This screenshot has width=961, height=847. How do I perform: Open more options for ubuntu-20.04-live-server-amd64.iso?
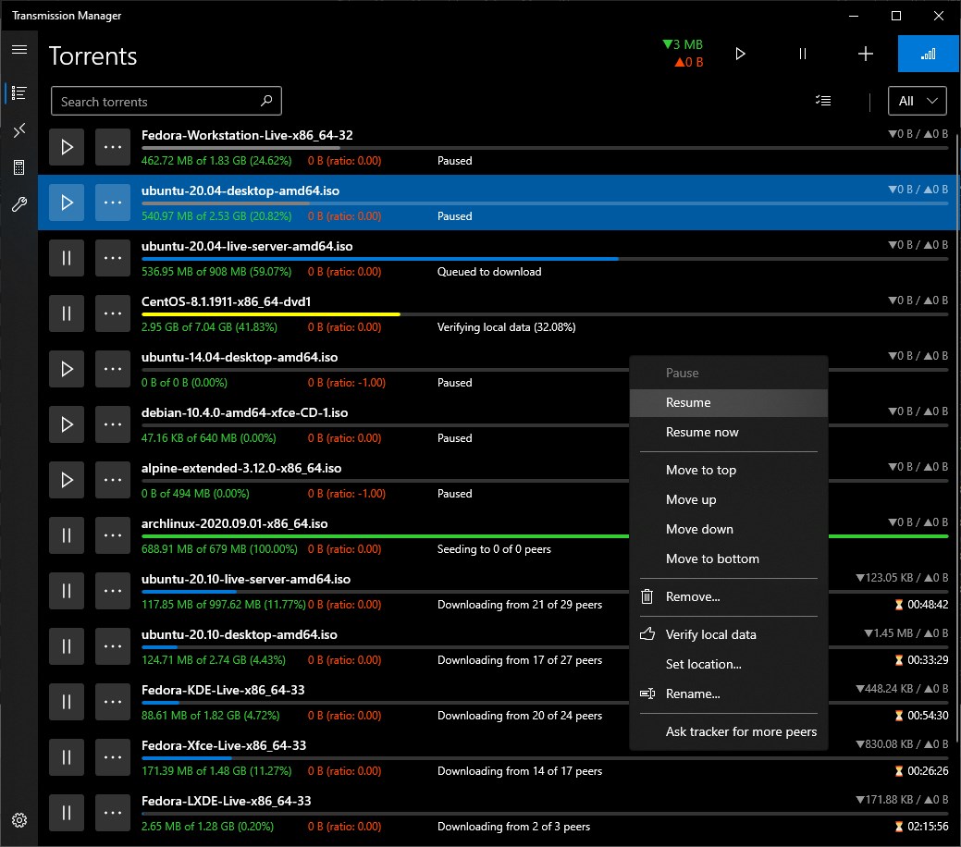tap(113, 258)
